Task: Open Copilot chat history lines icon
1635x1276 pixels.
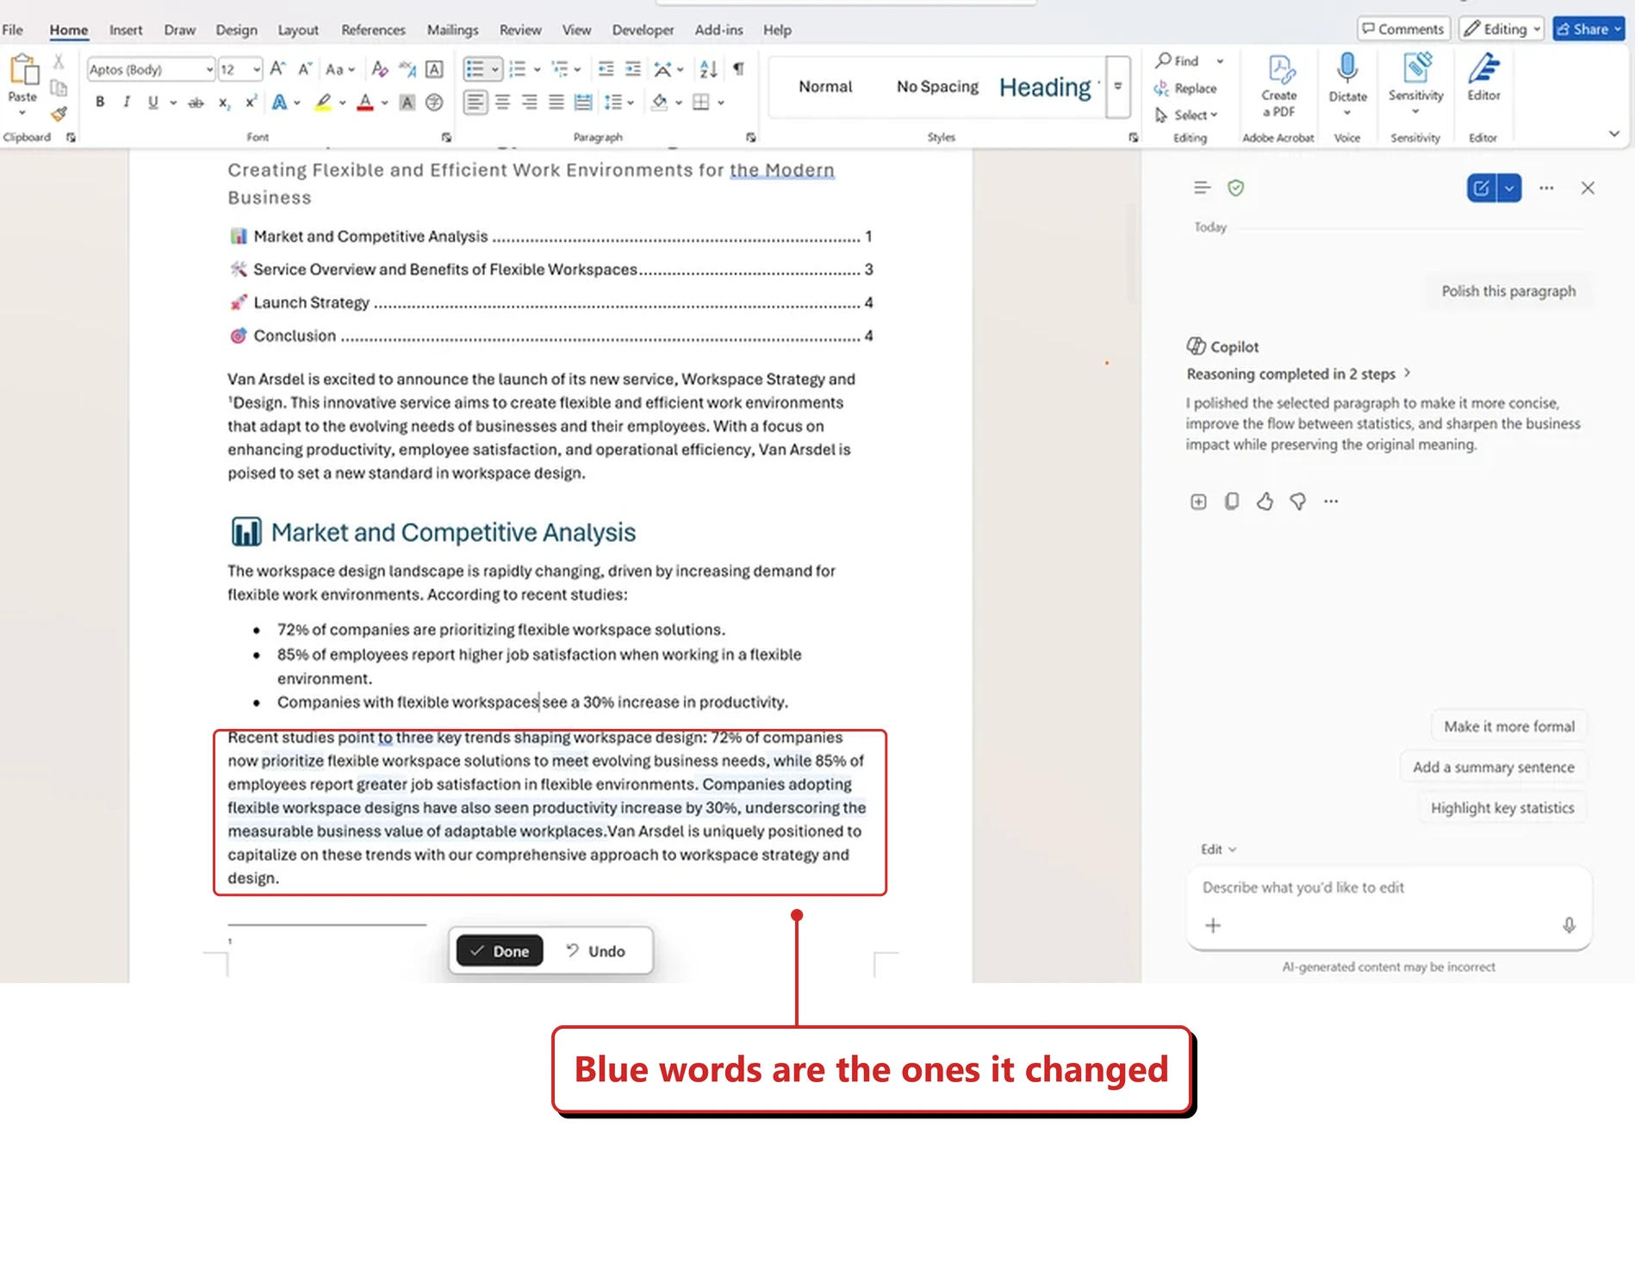Action: click(1203, 188)
